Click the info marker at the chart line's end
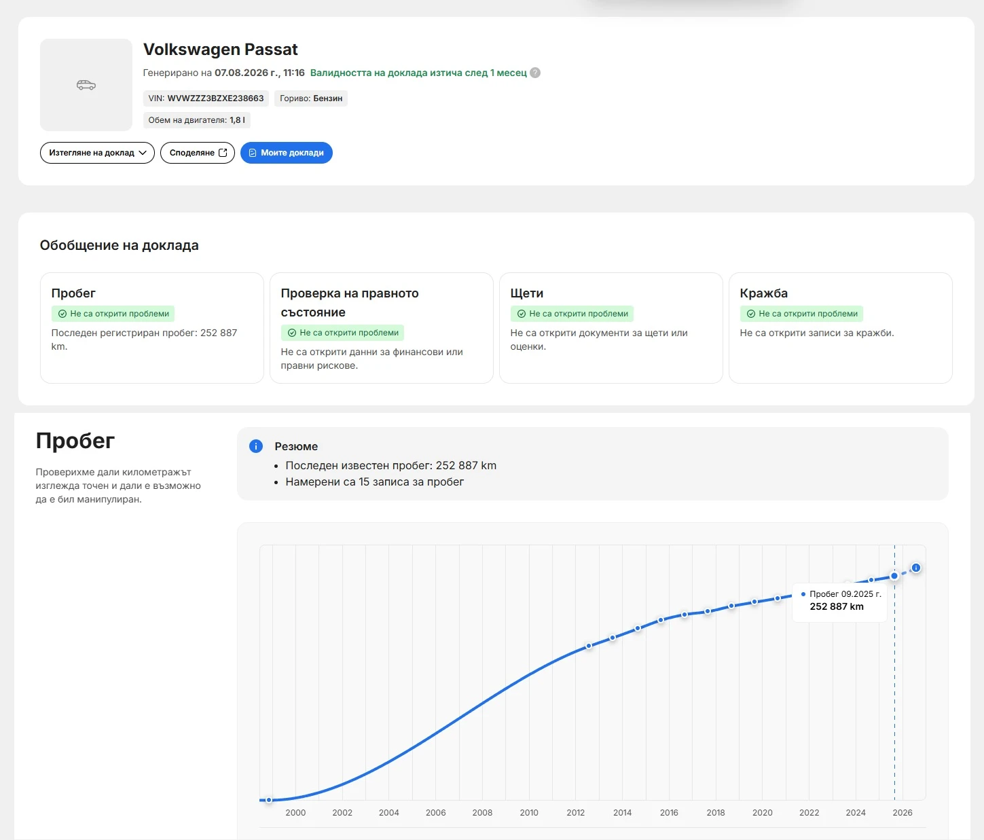The image size is (984, 840). pyautogui.click(x=915, y=568)
